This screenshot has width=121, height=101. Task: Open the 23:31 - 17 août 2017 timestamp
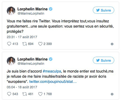(x=22, y=37)
